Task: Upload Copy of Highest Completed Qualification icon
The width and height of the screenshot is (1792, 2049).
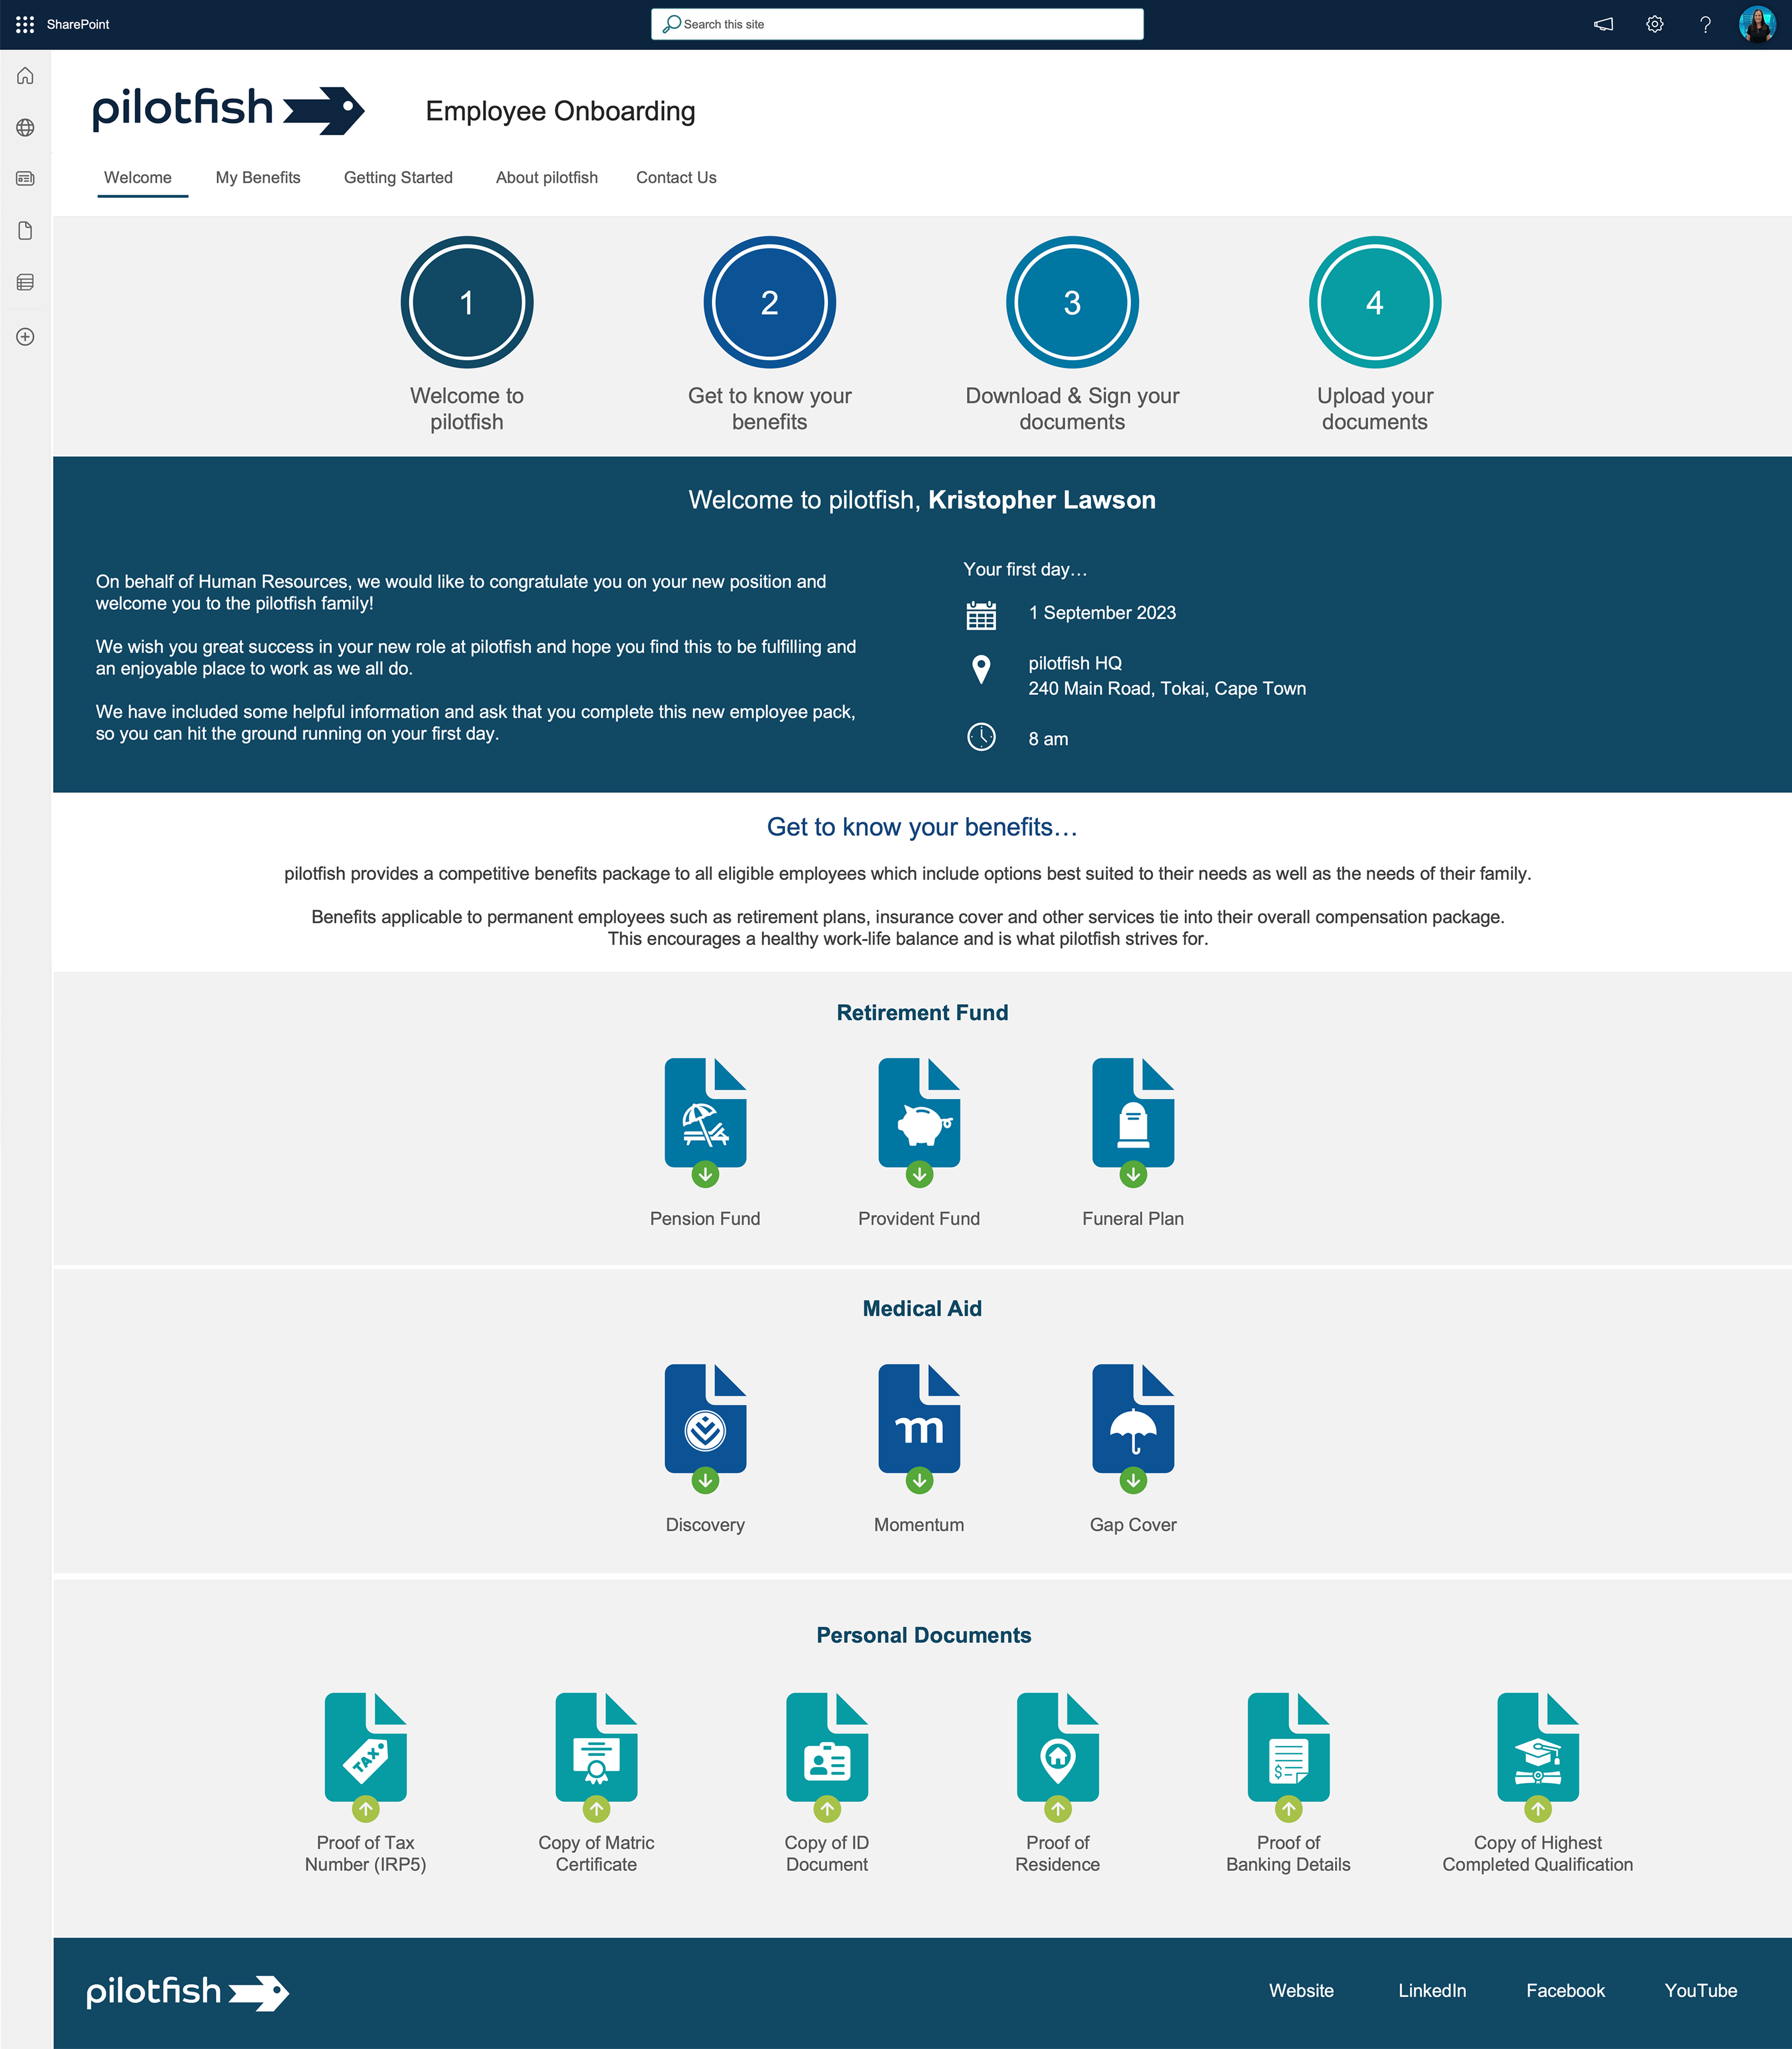Action: [x=1538, y=1757]
